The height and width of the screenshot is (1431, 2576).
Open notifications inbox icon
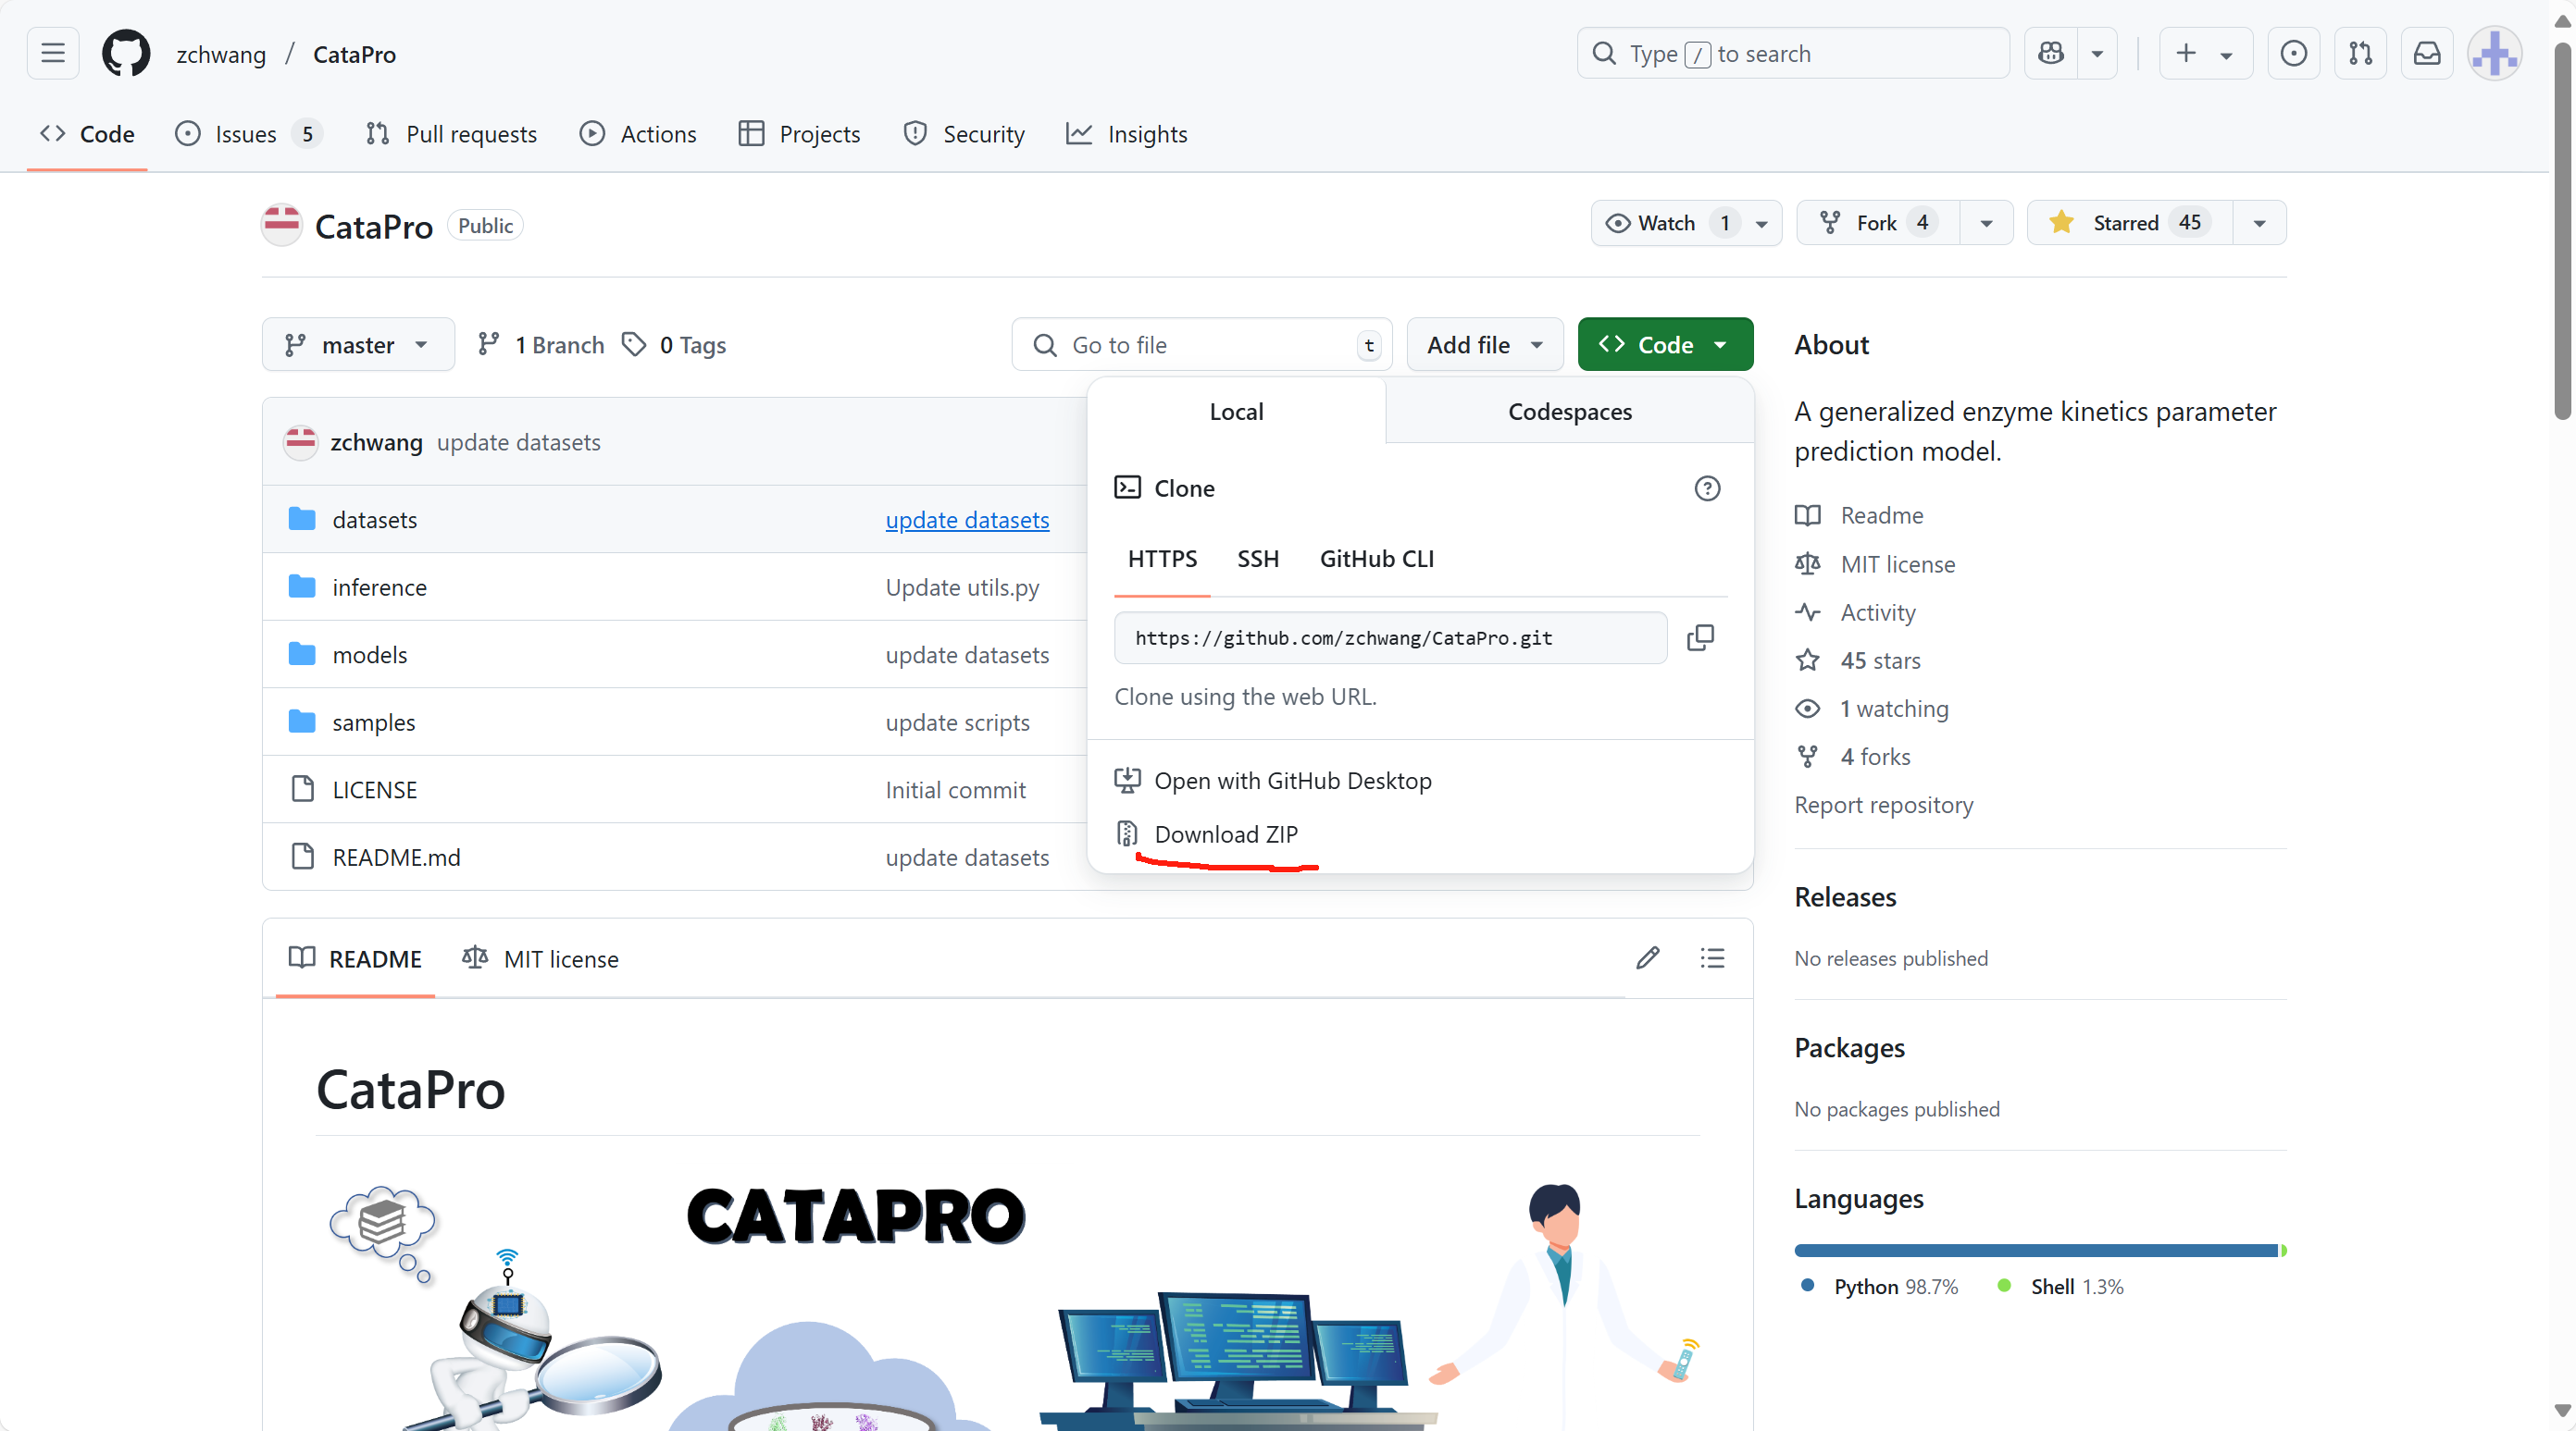[x=2427, y=54]
